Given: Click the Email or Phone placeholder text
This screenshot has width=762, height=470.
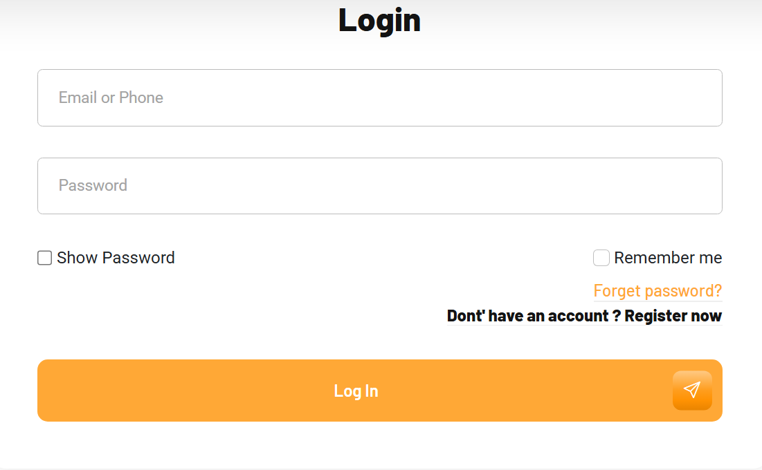Looking at the screenshot, I should 111,97.
